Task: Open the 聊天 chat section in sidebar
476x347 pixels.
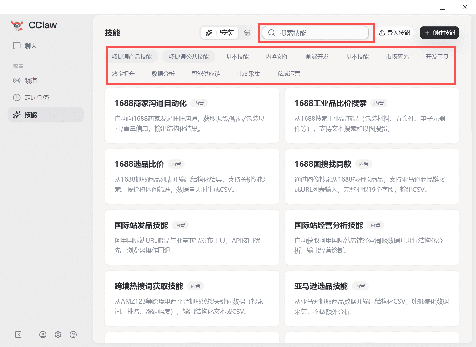Action: click(x=30, y=46)
